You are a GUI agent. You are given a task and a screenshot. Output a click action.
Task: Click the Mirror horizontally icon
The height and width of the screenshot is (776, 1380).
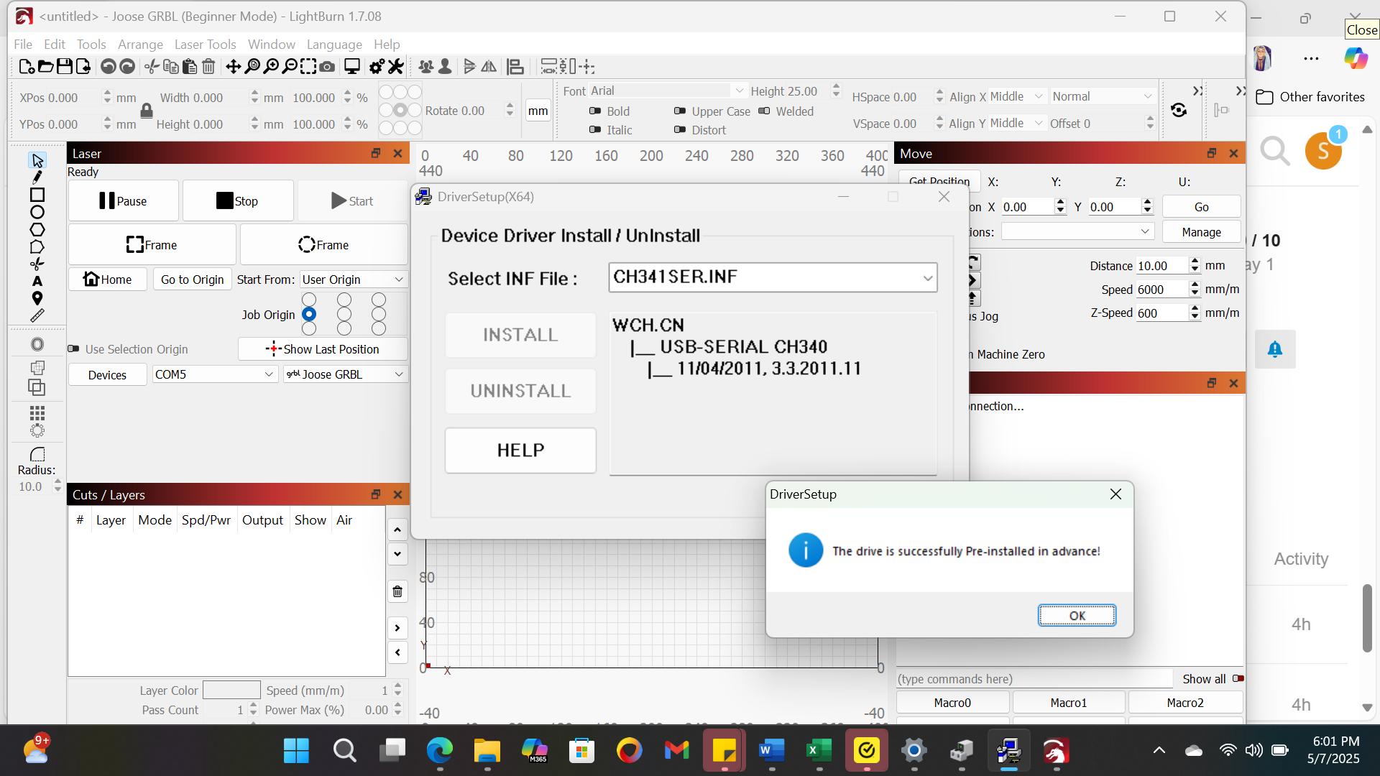point(489,67)
